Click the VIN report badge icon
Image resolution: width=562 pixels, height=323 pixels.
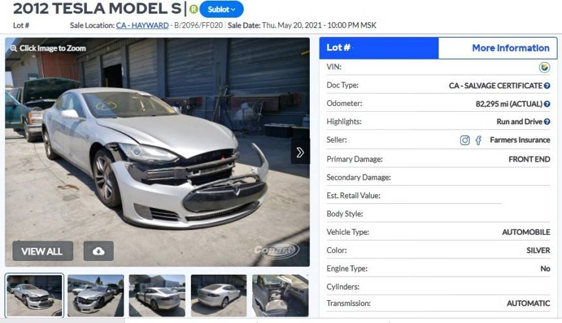544,67
